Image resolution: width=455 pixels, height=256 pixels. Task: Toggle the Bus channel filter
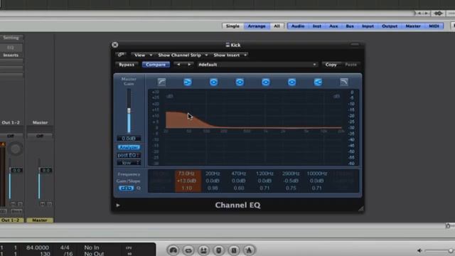pos(350,26)
